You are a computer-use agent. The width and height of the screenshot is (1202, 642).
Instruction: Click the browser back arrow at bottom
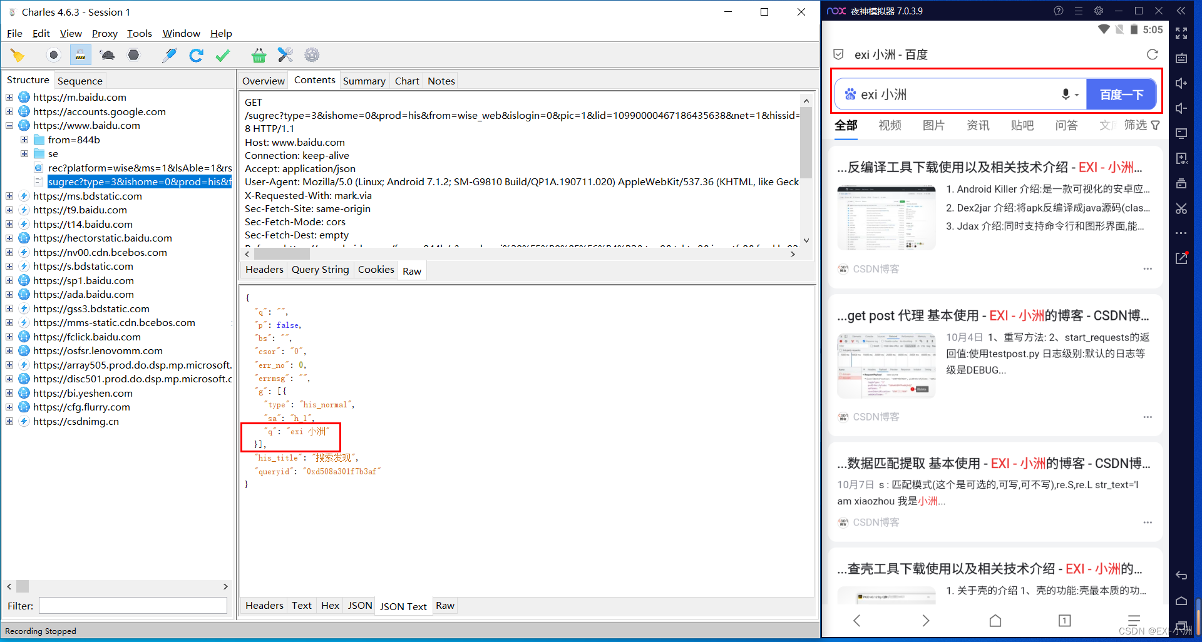pyautogui.click(x=857, y=620)
